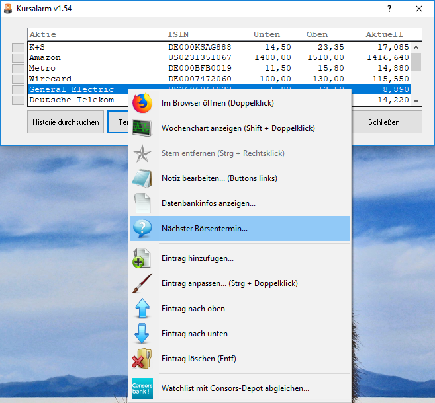
Task: Click the blank document icon for database info
Action: pos(142,203)
